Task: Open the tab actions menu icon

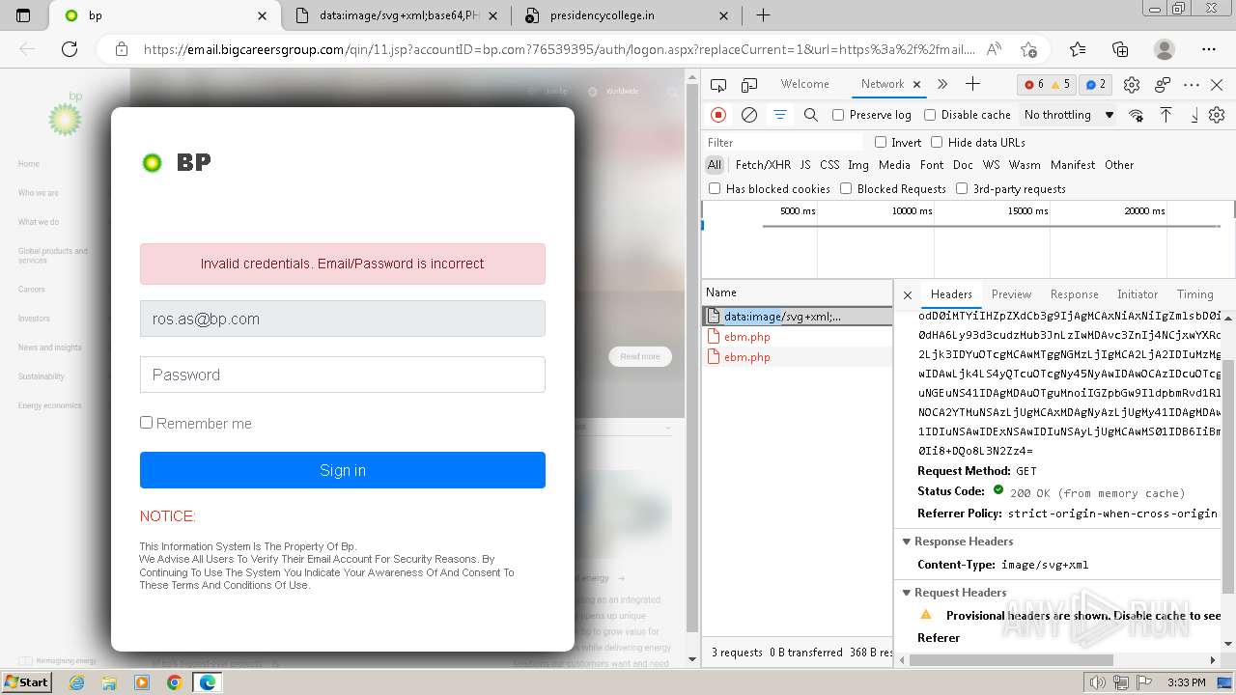Action: pos(23,15)
